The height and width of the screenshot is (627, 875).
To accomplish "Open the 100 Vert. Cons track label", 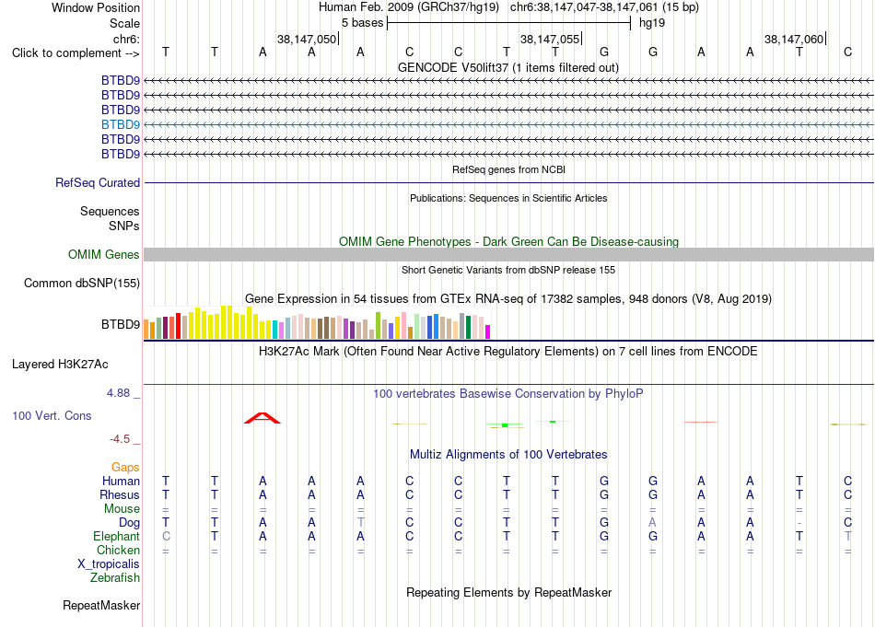I will click(x=52, y=415).
